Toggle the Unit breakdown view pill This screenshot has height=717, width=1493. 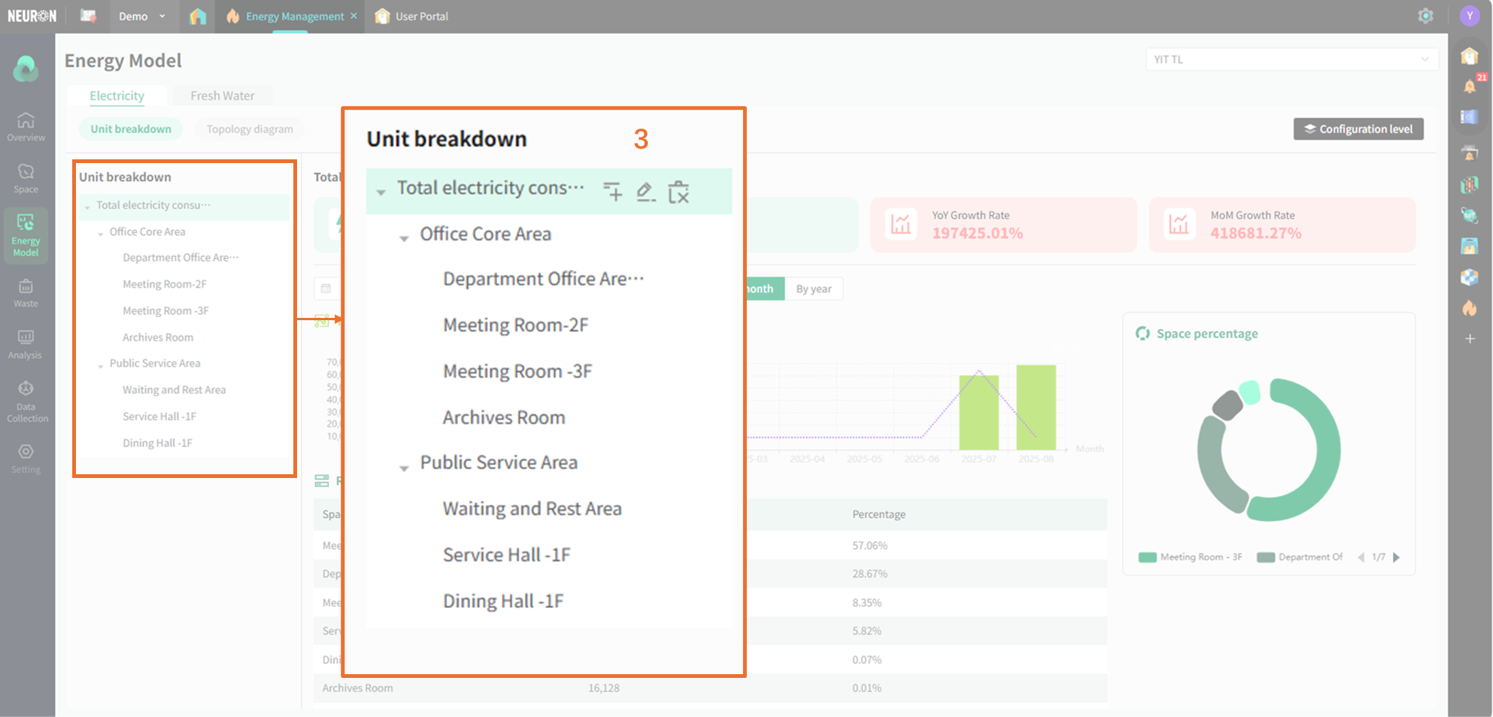pyautogui.click(x=131, y=129)
